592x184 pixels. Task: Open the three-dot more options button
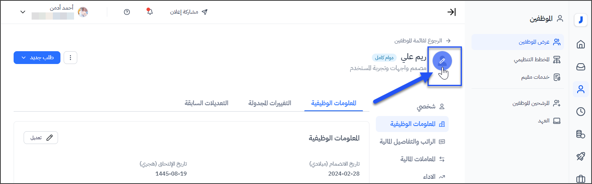tap(70, 58)
